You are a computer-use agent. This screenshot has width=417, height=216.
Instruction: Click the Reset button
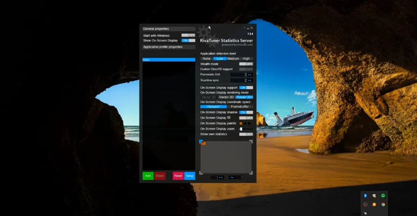pyautogui.click(x=178, y=176)
